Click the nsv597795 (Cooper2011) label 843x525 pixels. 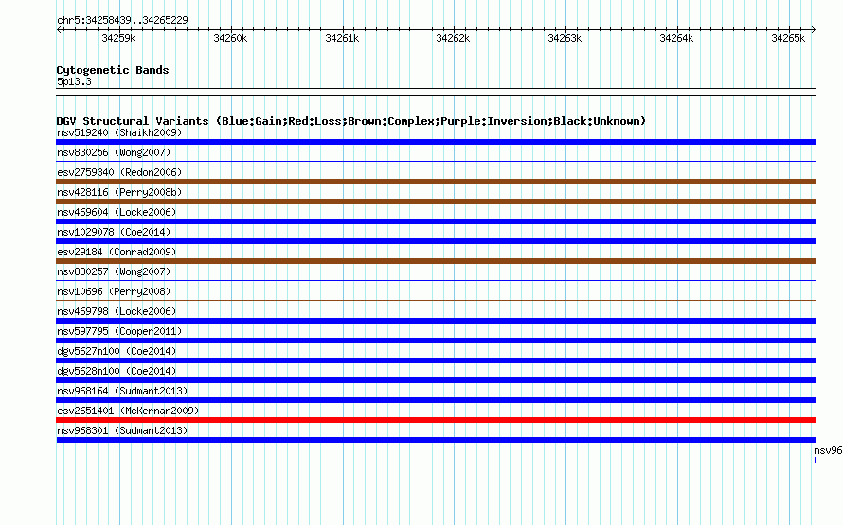(x=119, y=331)
